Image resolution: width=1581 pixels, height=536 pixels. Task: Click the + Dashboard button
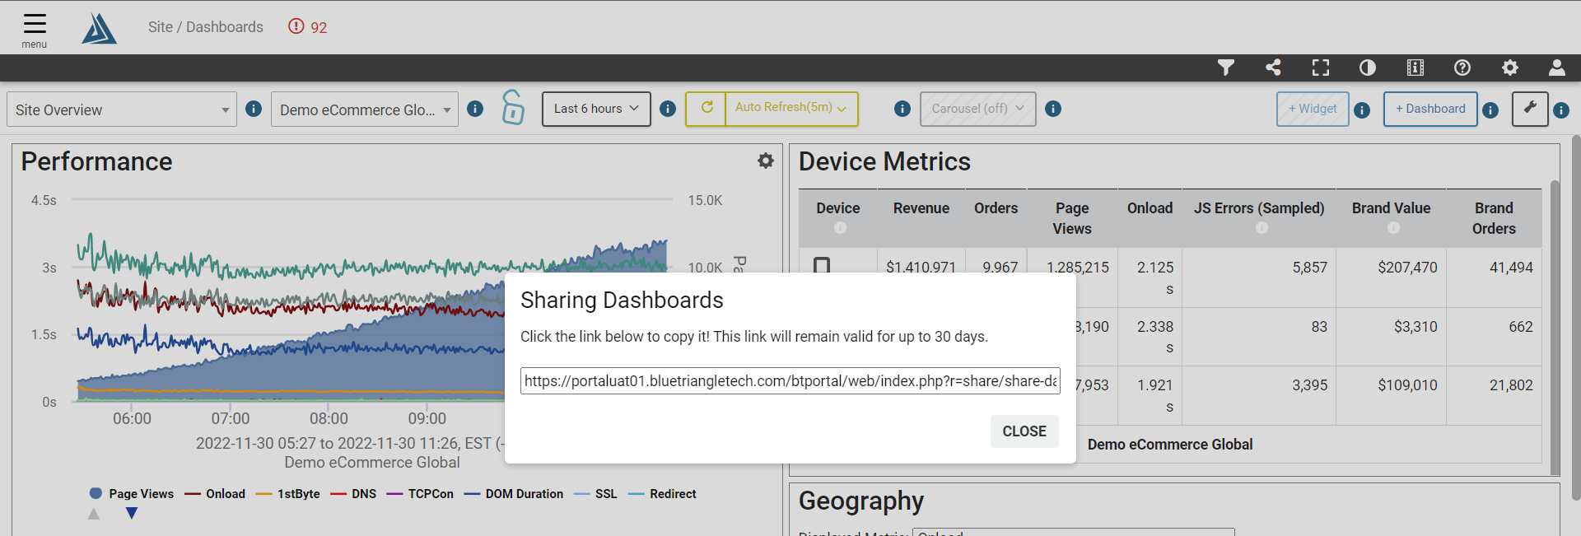(x=1430, y=109)
